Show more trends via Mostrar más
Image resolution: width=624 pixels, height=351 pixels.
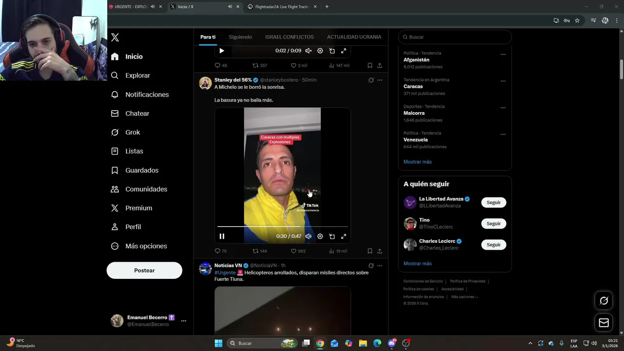tap(417, 162)
